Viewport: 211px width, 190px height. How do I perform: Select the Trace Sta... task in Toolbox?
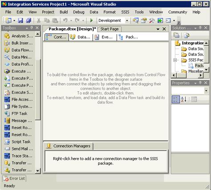tap(18, 156)
